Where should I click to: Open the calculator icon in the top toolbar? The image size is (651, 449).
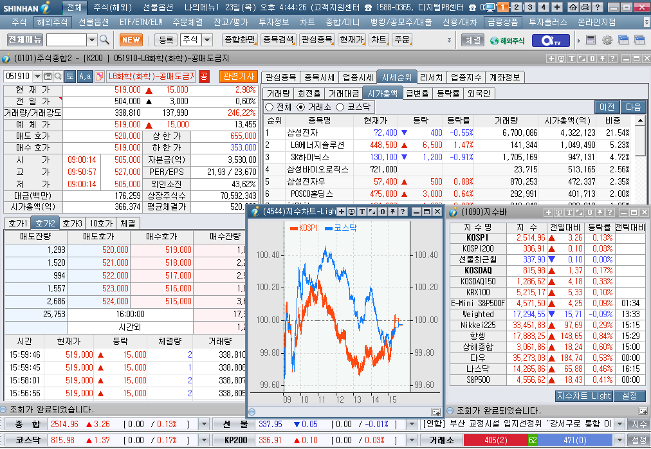[x=591, y=40]
